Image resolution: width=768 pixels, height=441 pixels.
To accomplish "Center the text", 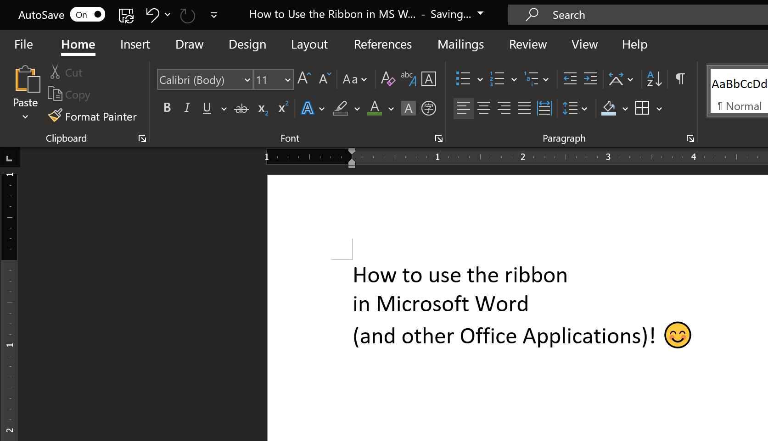I will (484, 108).
